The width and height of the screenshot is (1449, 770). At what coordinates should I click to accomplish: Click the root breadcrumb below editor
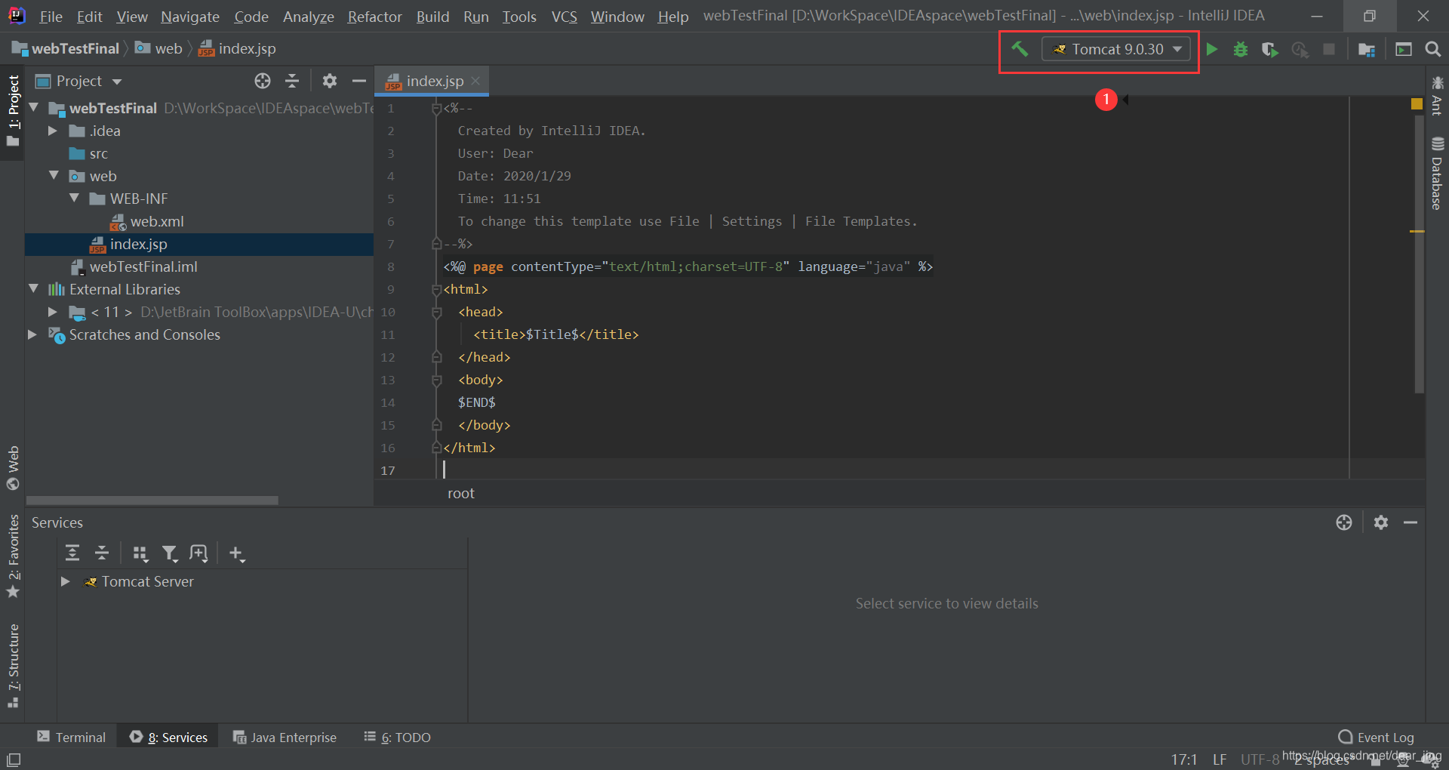461,494
